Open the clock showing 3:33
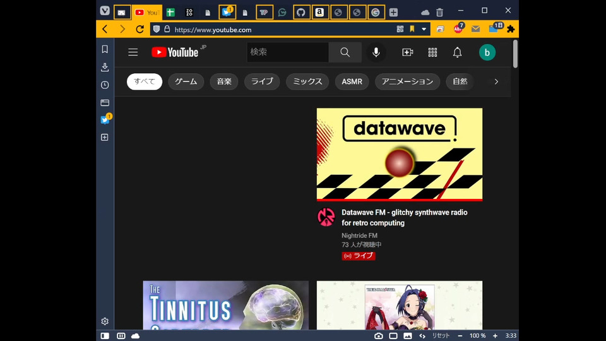 (511, 335)
